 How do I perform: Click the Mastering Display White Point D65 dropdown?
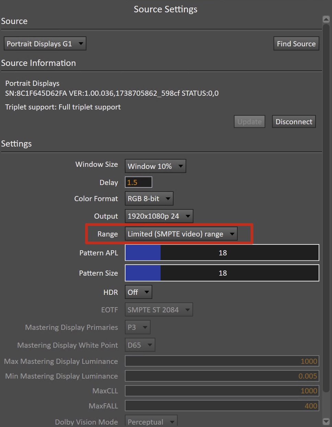pos(140,345)
